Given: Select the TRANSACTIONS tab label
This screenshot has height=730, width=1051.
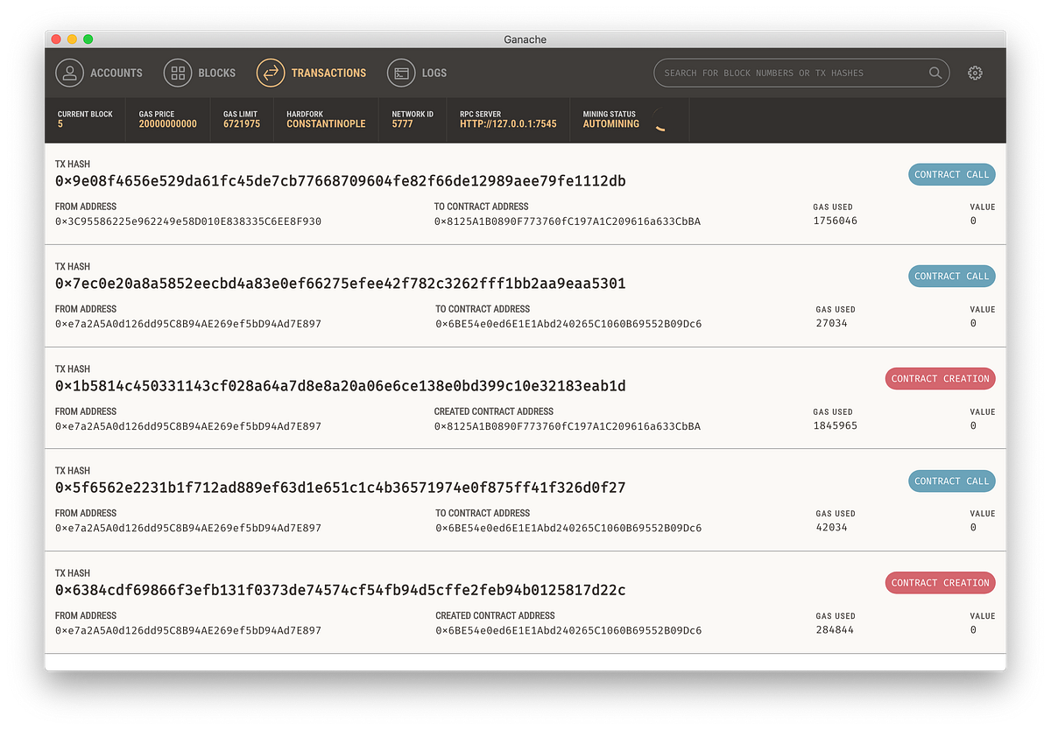Looking at the screenshot, I should pyautogui.click(x=329, y=74).
